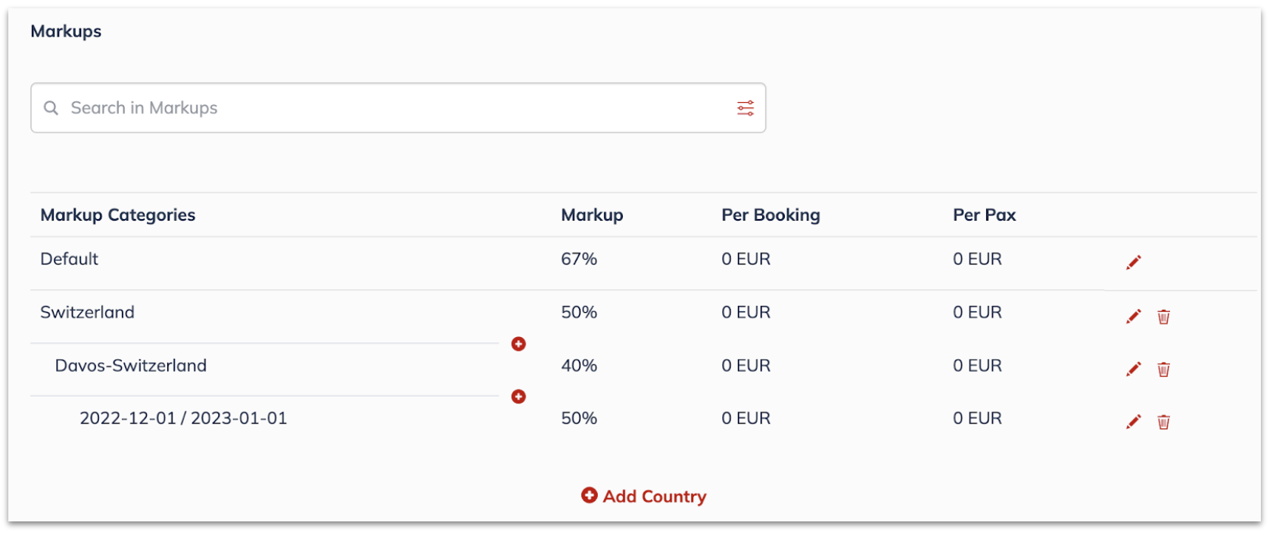This screenshot has width=1273, height=535.
Task: Open the filter options icon in search bar
Action: [x=745, y=108]
